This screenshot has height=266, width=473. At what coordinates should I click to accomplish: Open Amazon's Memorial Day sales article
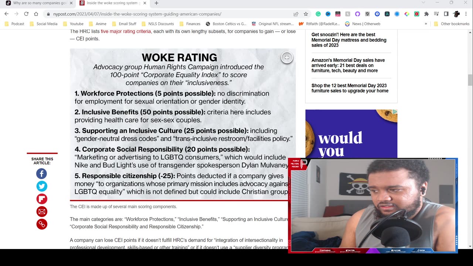[348, 65]
